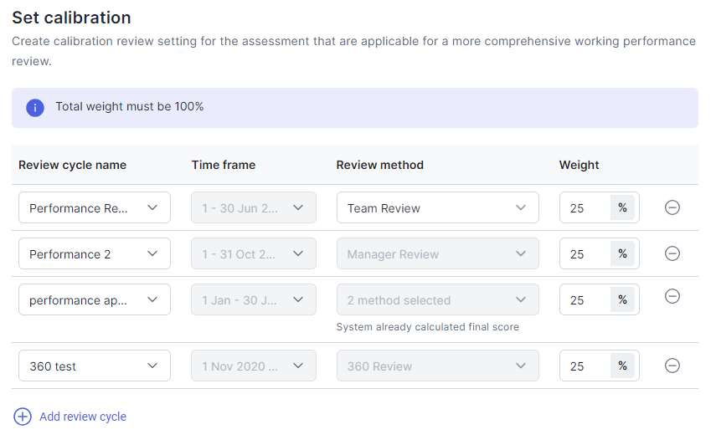Remove the performance ap... review cycle row

tap(672, 296)
